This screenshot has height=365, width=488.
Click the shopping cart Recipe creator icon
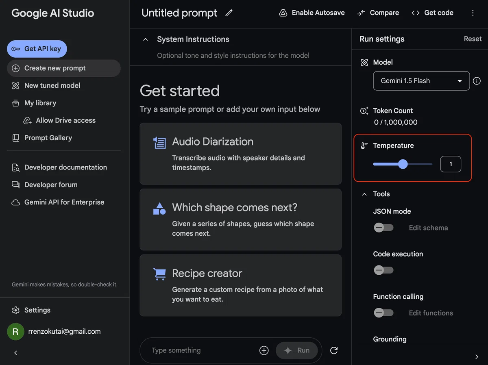(159, 274)
